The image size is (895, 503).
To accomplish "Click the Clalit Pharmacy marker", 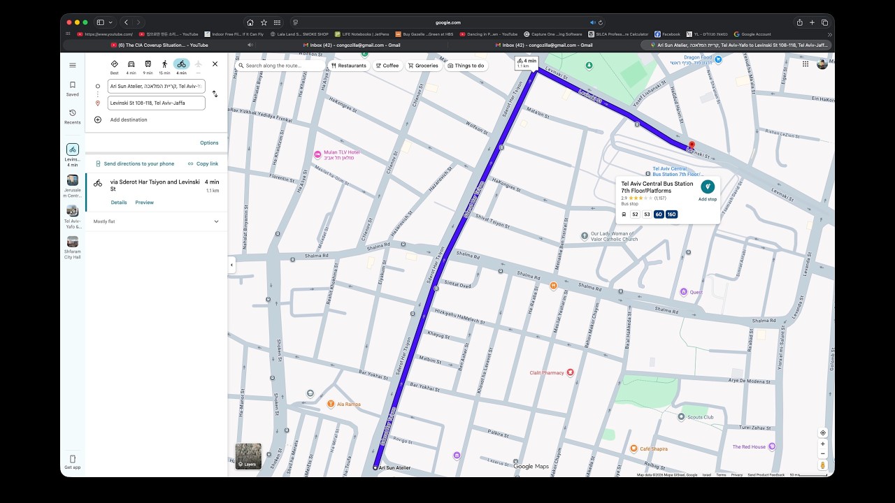I will tap(570, 372).
